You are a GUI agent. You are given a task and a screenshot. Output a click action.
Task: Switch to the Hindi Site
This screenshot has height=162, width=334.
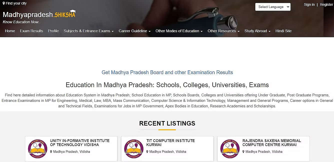284,31
